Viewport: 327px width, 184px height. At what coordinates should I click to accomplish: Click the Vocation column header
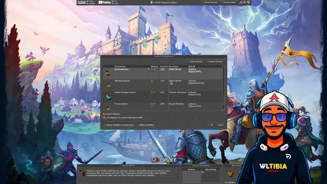tap(178, 66)
